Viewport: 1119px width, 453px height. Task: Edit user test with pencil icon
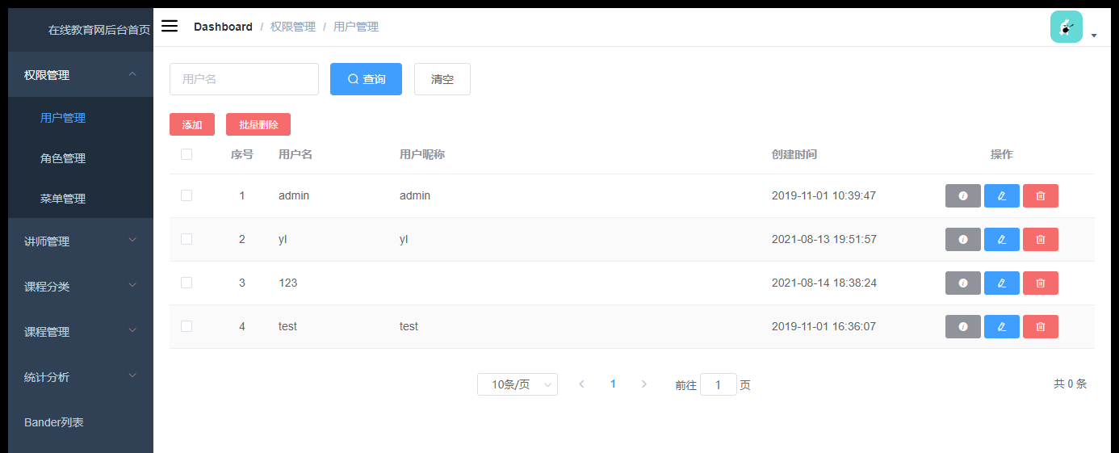pos(1002,327)
